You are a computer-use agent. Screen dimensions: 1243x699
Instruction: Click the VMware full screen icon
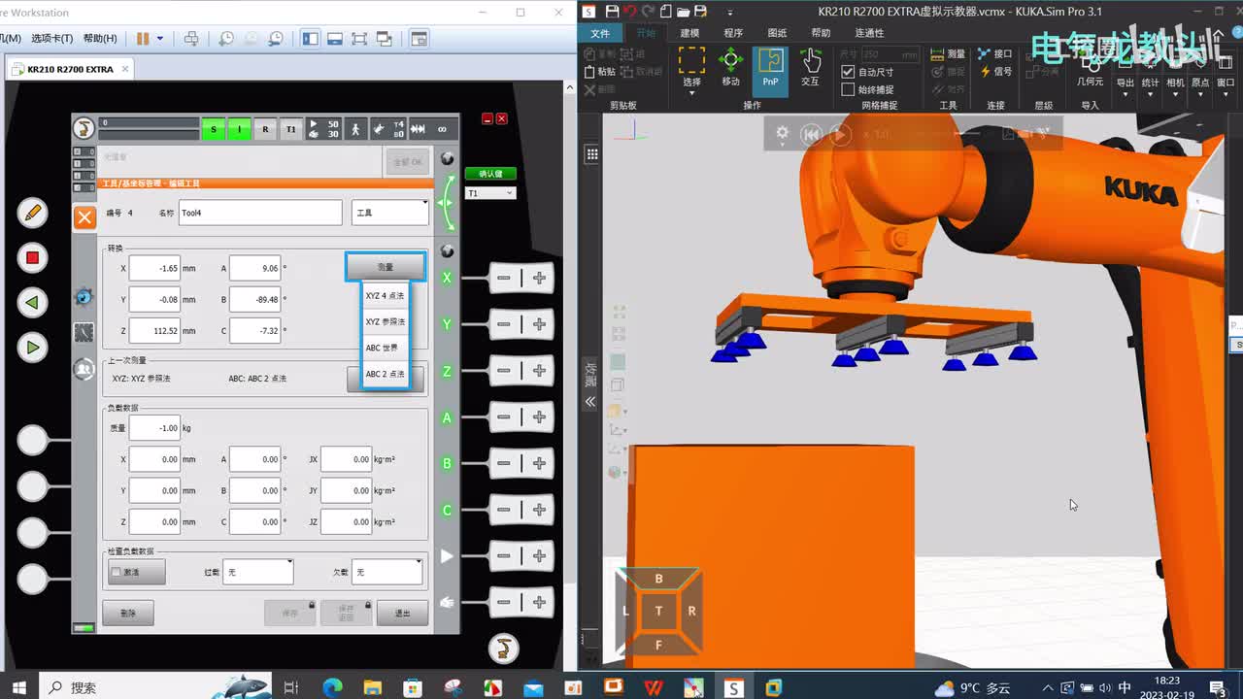[x=359, y=39]
